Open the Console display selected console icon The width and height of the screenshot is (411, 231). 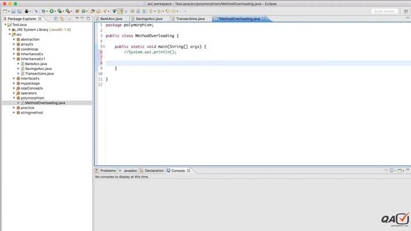click(391, 171)
